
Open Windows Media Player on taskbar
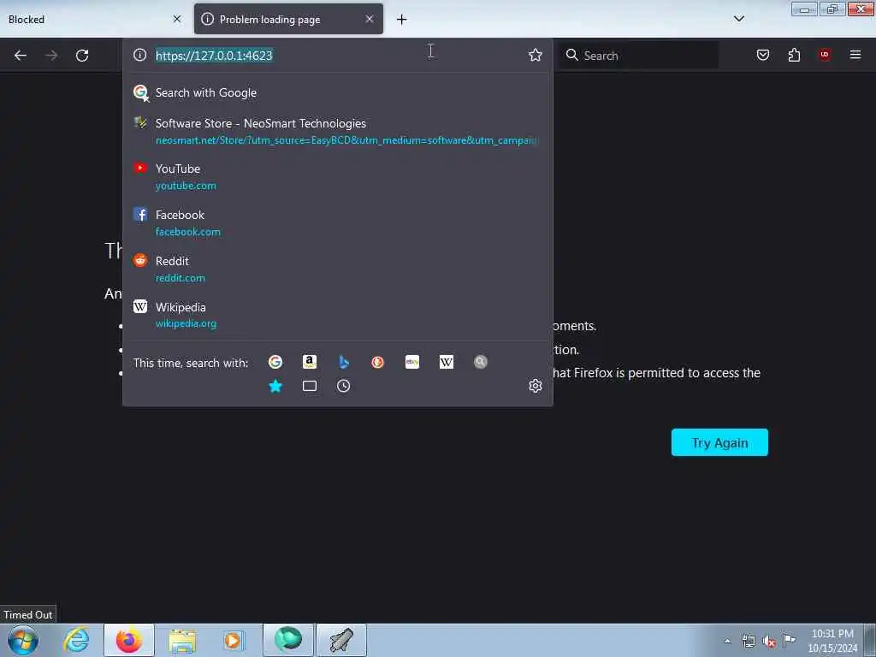click(234, 640)
